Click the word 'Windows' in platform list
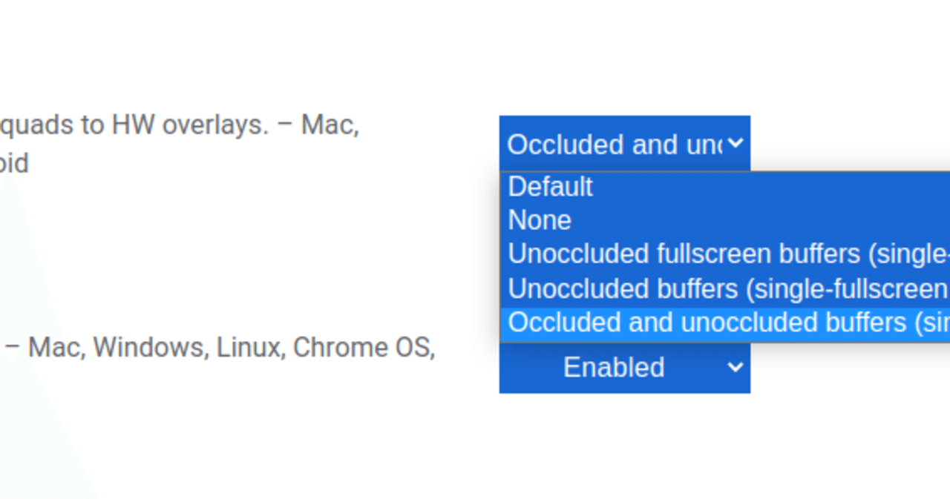Image resolution: width=950 pixels, height=499 pixels. click(148, 347)
